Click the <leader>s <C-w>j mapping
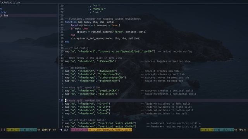The image size is (248, 139). 87,110
